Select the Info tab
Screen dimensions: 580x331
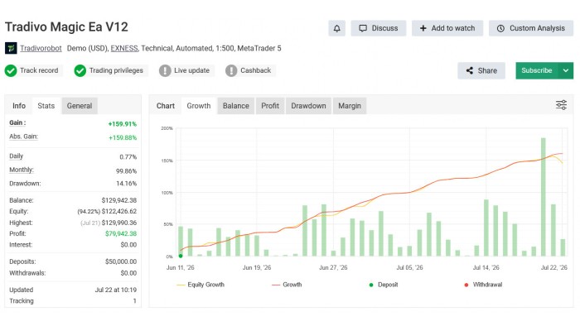coord(19,106)
